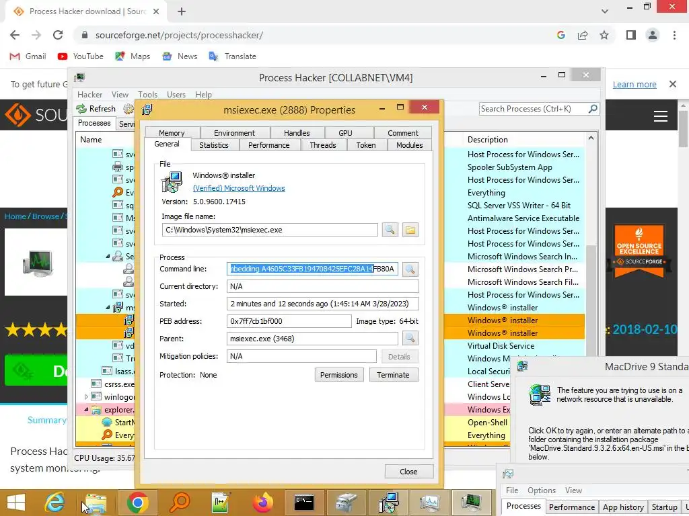
Task: Launch Internet Explorer from taskbar
Action: [x=55, y=503]
